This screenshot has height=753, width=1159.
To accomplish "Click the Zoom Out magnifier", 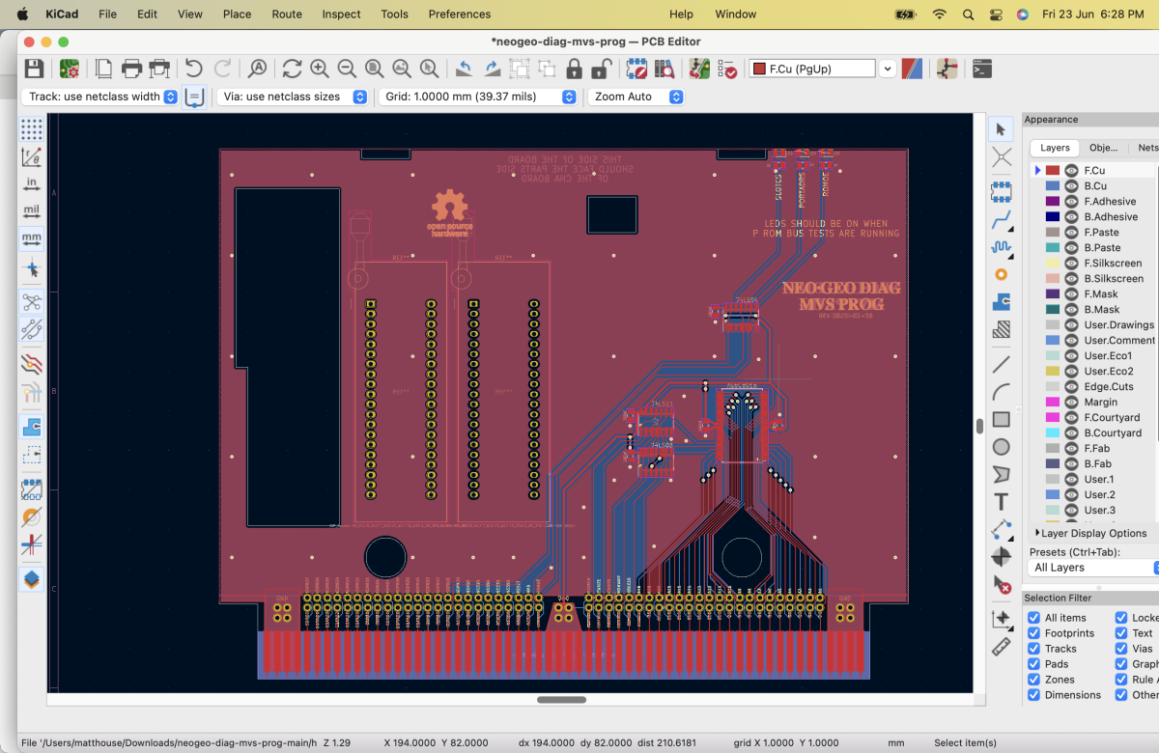I will (347, 69).
